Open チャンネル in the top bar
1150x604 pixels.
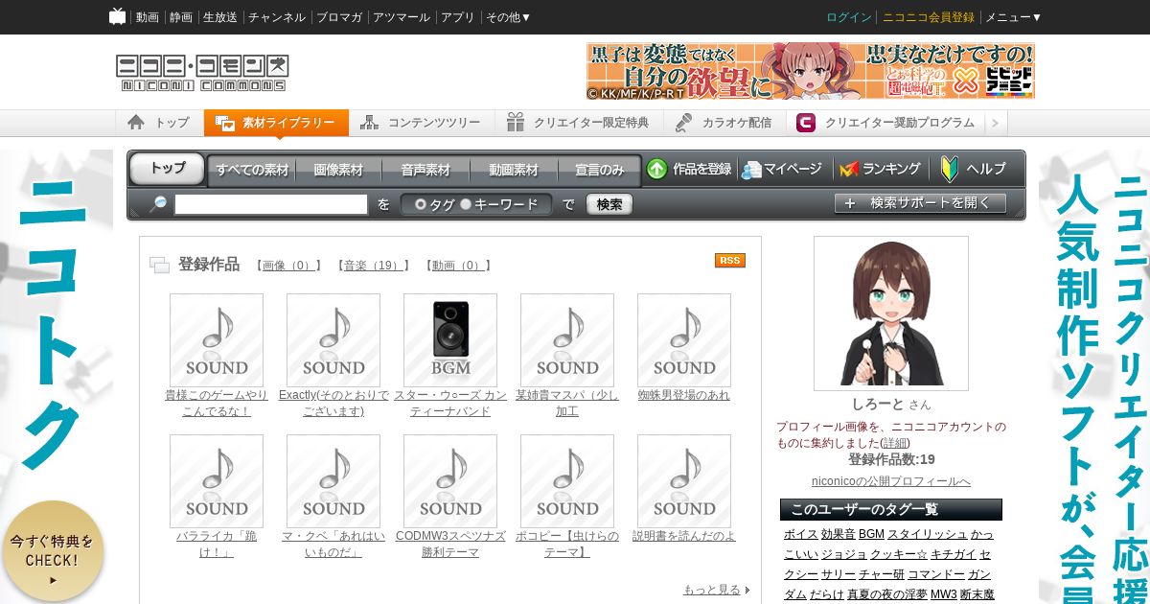point(277,17)
